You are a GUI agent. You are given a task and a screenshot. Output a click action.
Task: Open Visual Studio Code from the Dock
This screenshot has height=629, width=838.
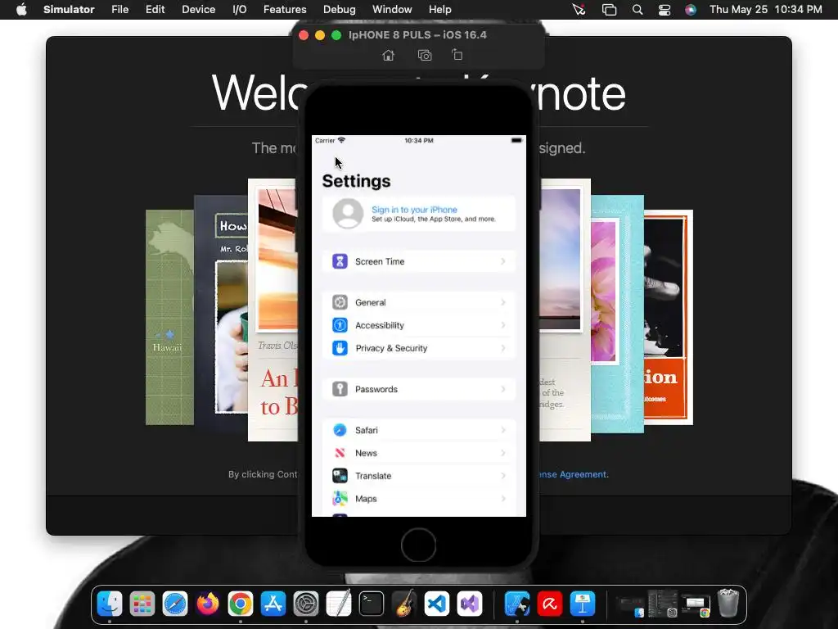437,604
